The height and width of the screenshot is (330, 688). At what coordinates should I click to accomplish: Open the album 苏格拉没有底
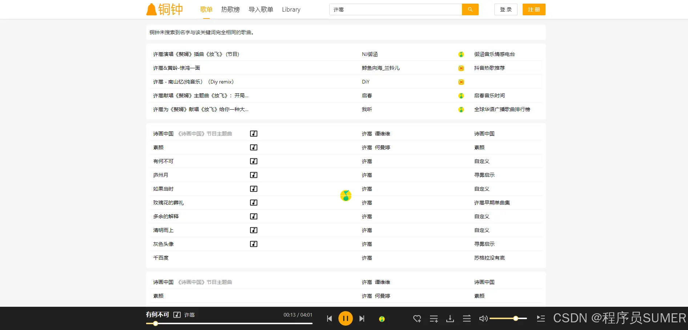click(489, 258)
